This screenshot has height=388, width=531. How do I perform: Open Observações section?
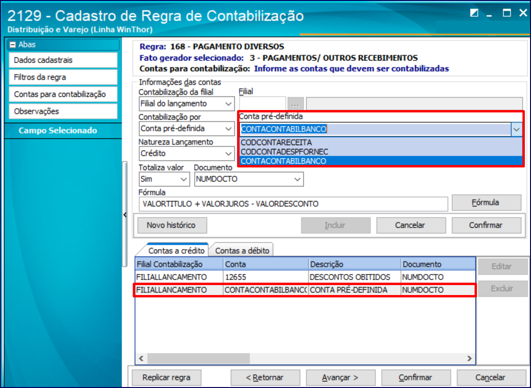pyautogui.click(x=63, y=111)
